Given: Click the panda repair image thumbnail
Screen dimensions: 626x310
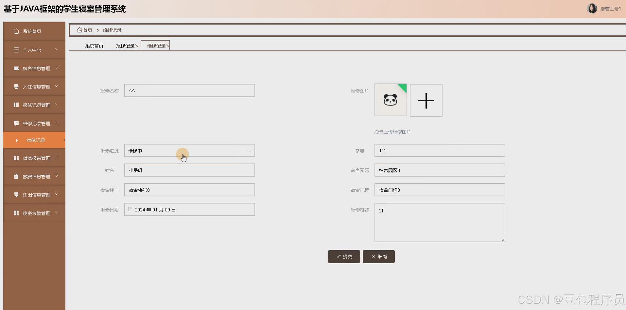Looking at the screenshot, I should click(391, 100).
